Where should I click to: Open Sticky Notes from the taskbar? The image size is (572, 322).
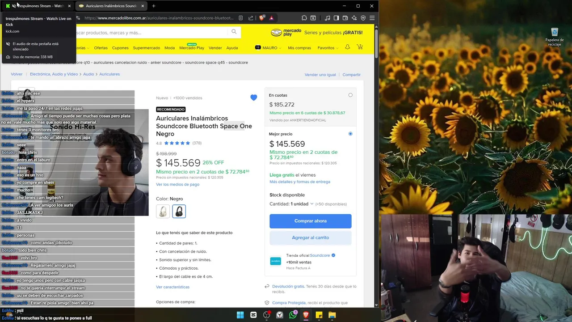point(319,315)
